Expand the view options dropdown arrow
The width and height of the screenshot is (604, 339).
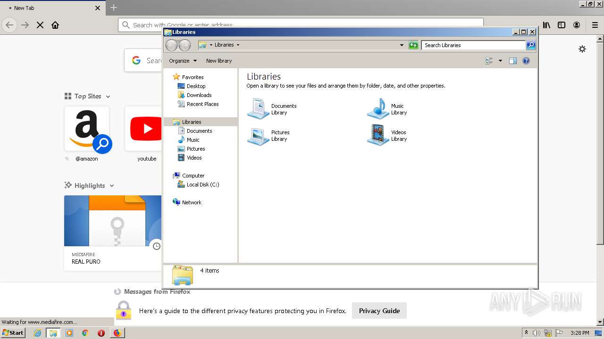[x=500, y=61]
